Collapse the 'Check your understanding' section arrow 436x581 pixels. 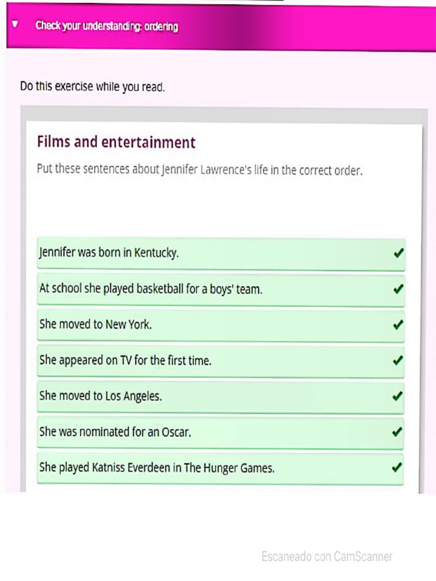tap(15, 25)
